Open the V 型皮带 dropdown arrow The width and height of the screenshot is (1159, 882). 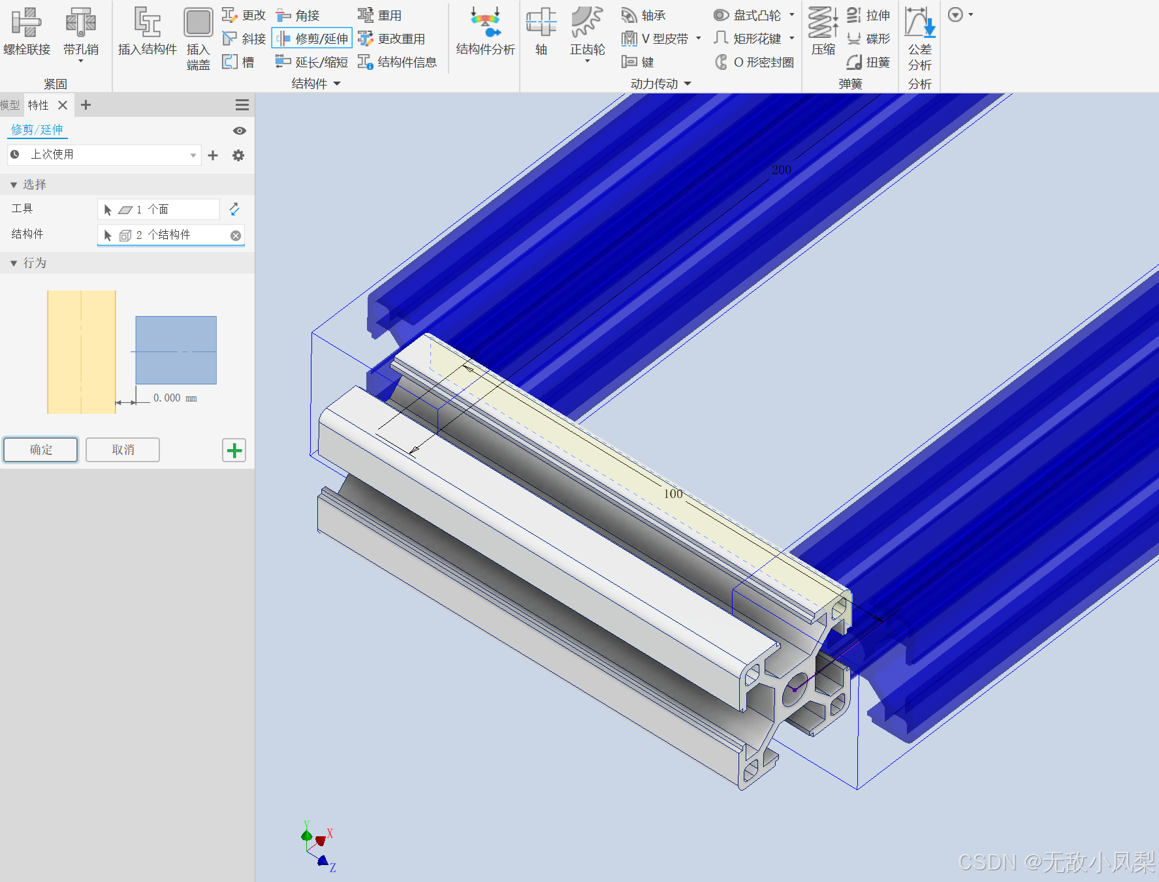[x=698, y=39]
